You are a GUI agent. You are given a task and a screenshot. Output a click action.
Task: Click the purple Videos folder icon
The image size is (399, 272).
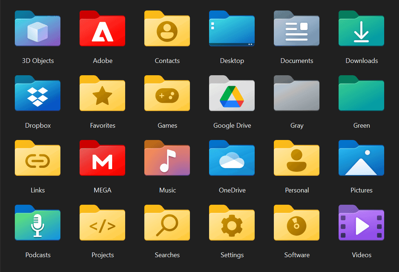click(x=361, y=223)
